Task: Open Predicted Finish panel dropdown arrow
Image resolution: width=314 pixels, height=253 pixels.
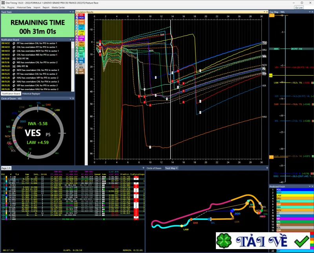Action: point(310,186)
